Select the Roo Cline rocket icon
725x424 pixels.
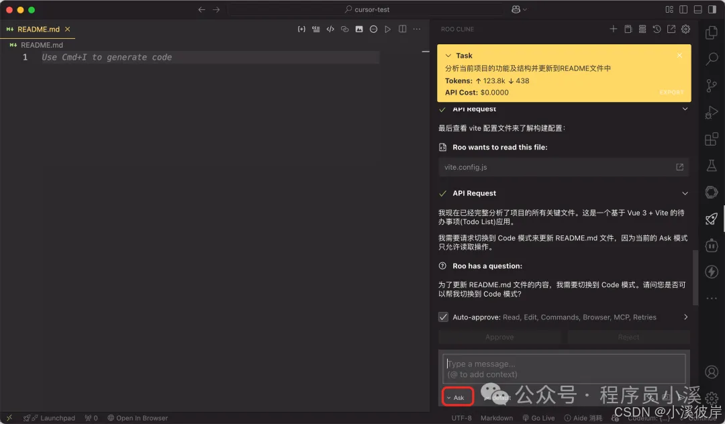(x=712, y=219)
